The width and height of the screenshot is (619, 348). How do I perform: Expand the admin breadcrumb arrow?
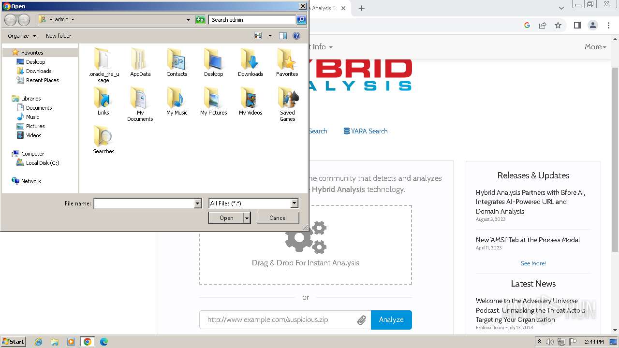[x=73, y=20]
